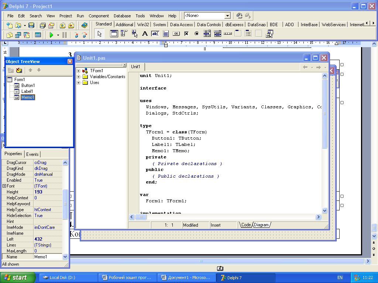Click the Open file toolbar icon
The width and height of the screenshot is (378, 283).
click(x=18, y=25)
